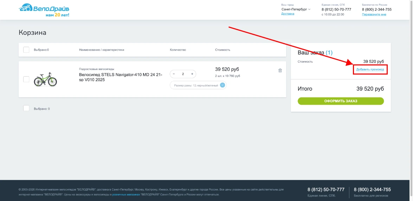Increase quantity with the plus button
Screen dimensions: 413x201
tap(192, 74)
